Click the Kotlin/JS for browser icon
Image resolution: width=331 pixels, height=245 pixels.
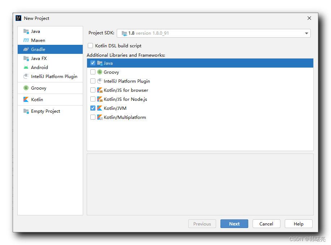point(100,90)
